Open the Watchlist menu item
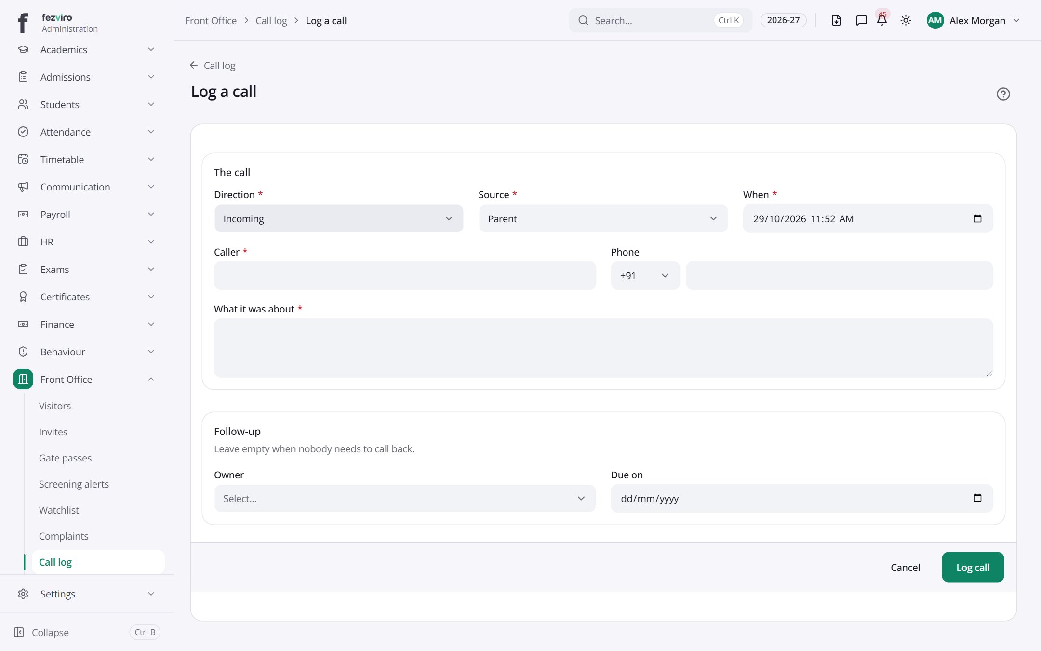1041x651 pixels. coord(59,510)
